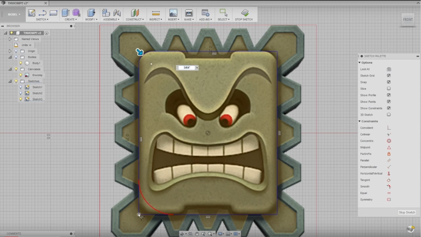Enable the Slice checkbox
The image size is (421, 237).
[x=389, y=88]
